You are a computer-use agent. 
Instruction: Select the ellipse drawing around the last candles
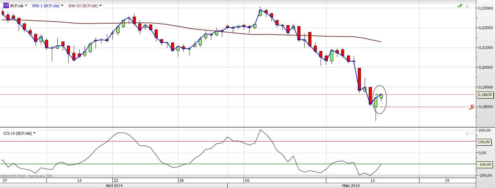387,99
